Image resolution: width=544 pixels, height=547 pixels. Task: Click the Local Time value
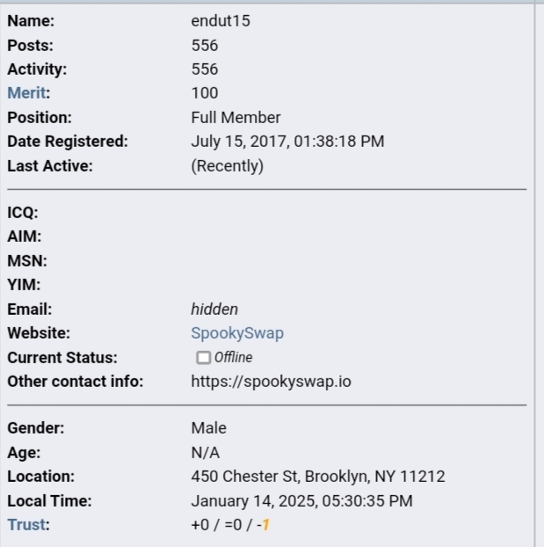pos(301,501)
